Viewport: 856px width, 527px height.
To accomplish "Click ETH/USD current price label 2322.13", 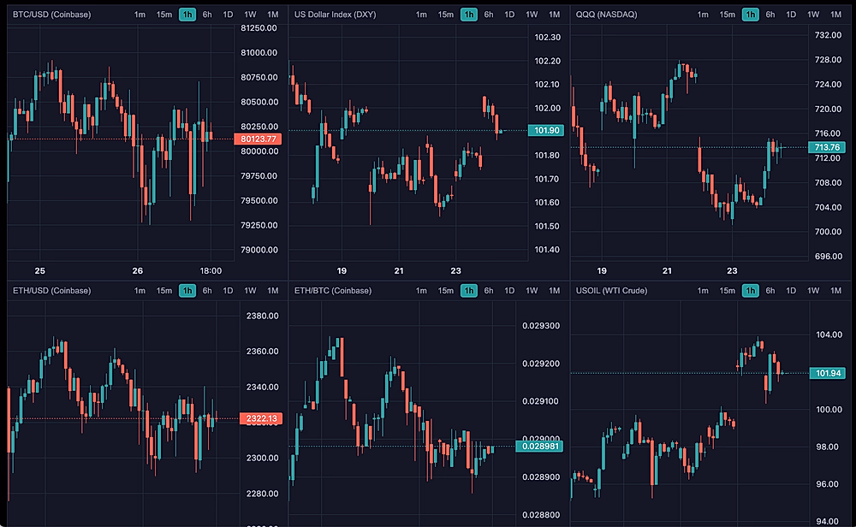I will tap(261, 418).
